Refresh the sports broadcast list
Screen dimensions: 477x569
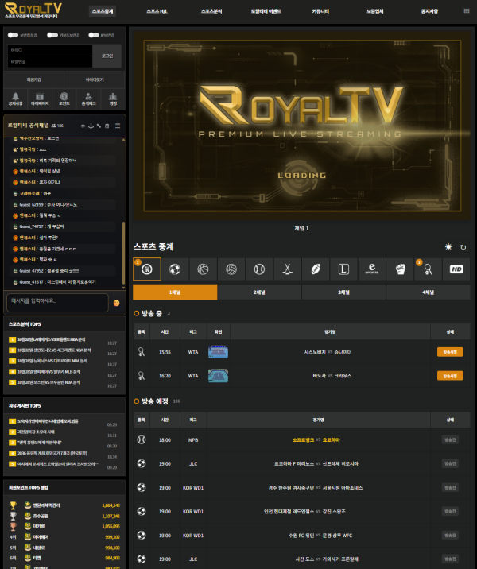[x=463, y=247]
